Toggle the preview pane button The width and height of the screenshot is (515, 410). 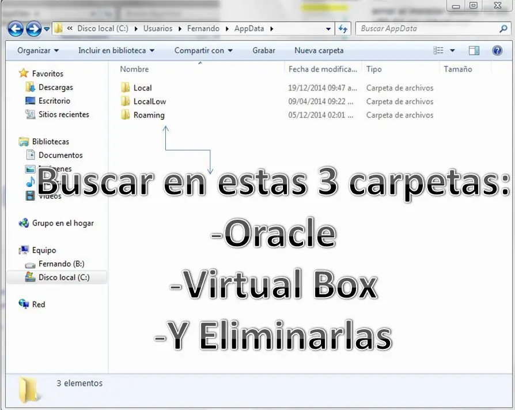[x=474, y=50]
